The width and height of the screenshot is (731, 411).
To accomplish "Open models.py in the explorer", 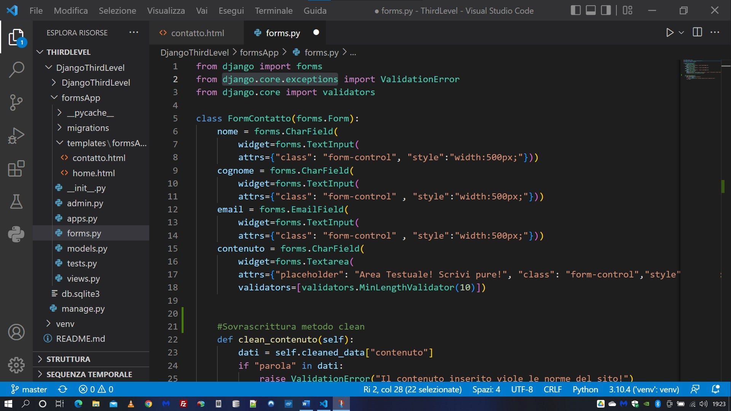I will point(87,249).
